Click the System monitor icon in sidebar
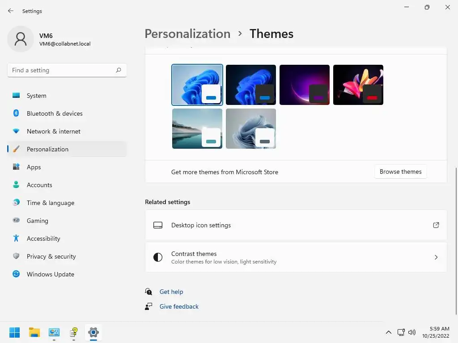The width and height of the screenshot is (458, 343). pos(16,96)
